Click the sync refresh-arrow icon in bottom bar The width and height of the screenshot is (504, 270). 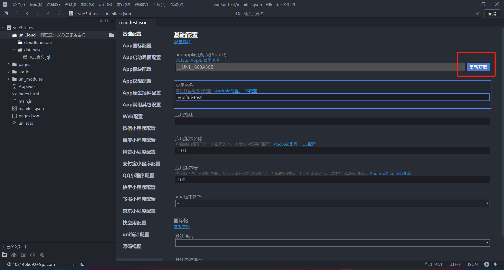(33, 255)
